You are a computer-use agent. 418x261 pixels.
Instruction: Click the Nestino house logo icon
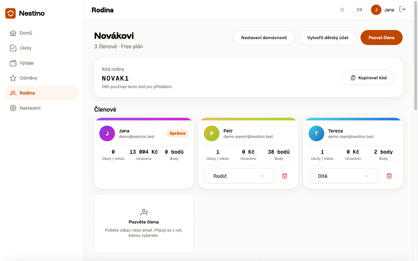tap(10, 13)
